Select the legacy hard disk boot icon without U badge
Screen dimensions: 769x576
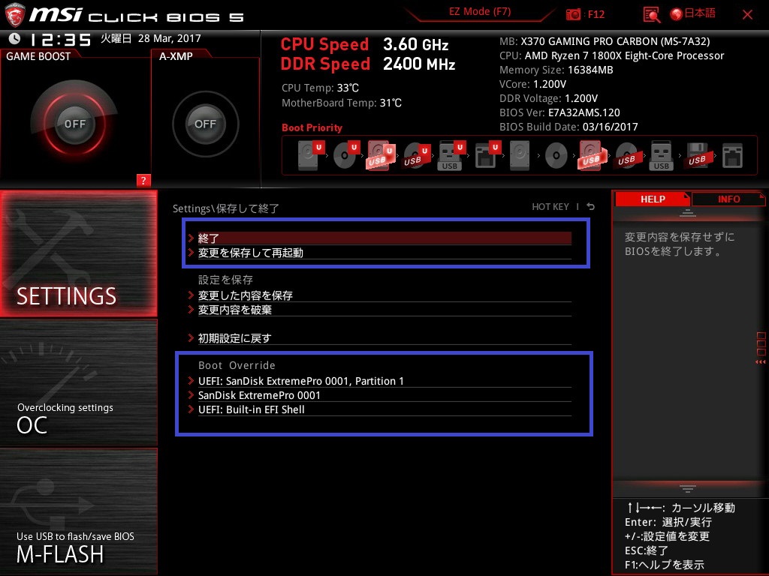coord(520,156)
